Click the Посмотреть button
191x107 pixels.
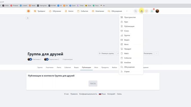148,53
